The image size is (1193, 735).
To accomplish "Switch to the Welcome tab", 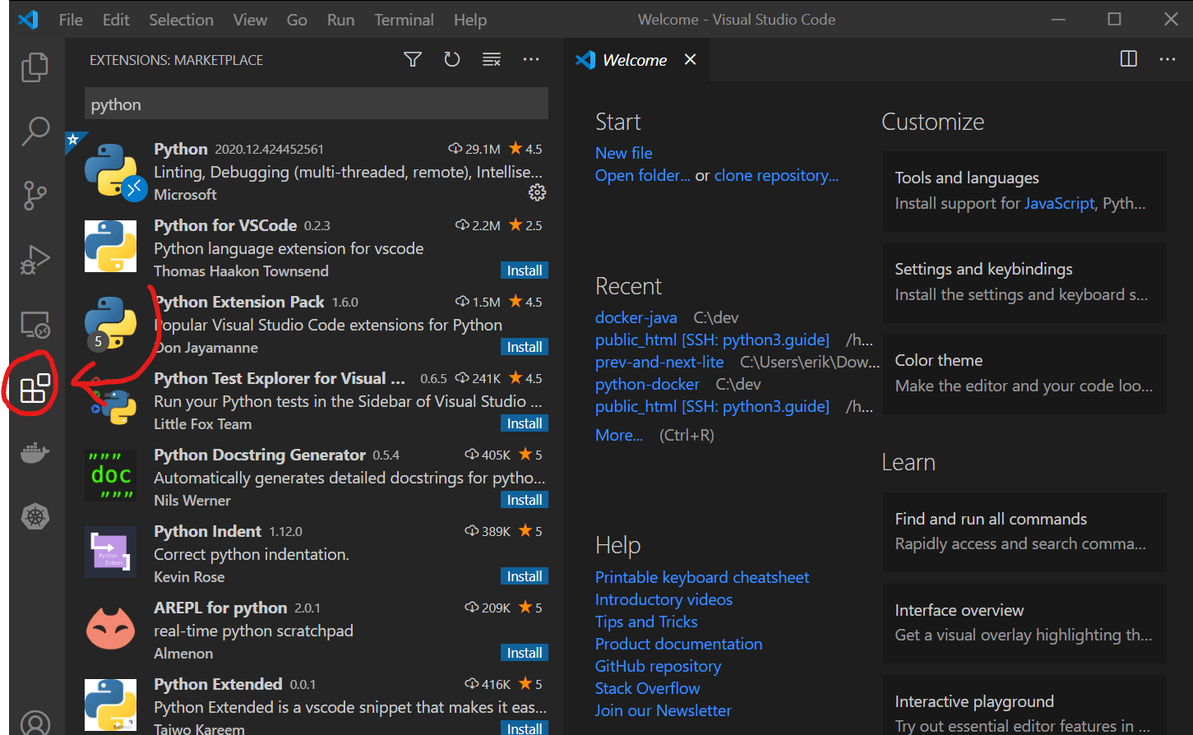I will (x=633, y=59).
